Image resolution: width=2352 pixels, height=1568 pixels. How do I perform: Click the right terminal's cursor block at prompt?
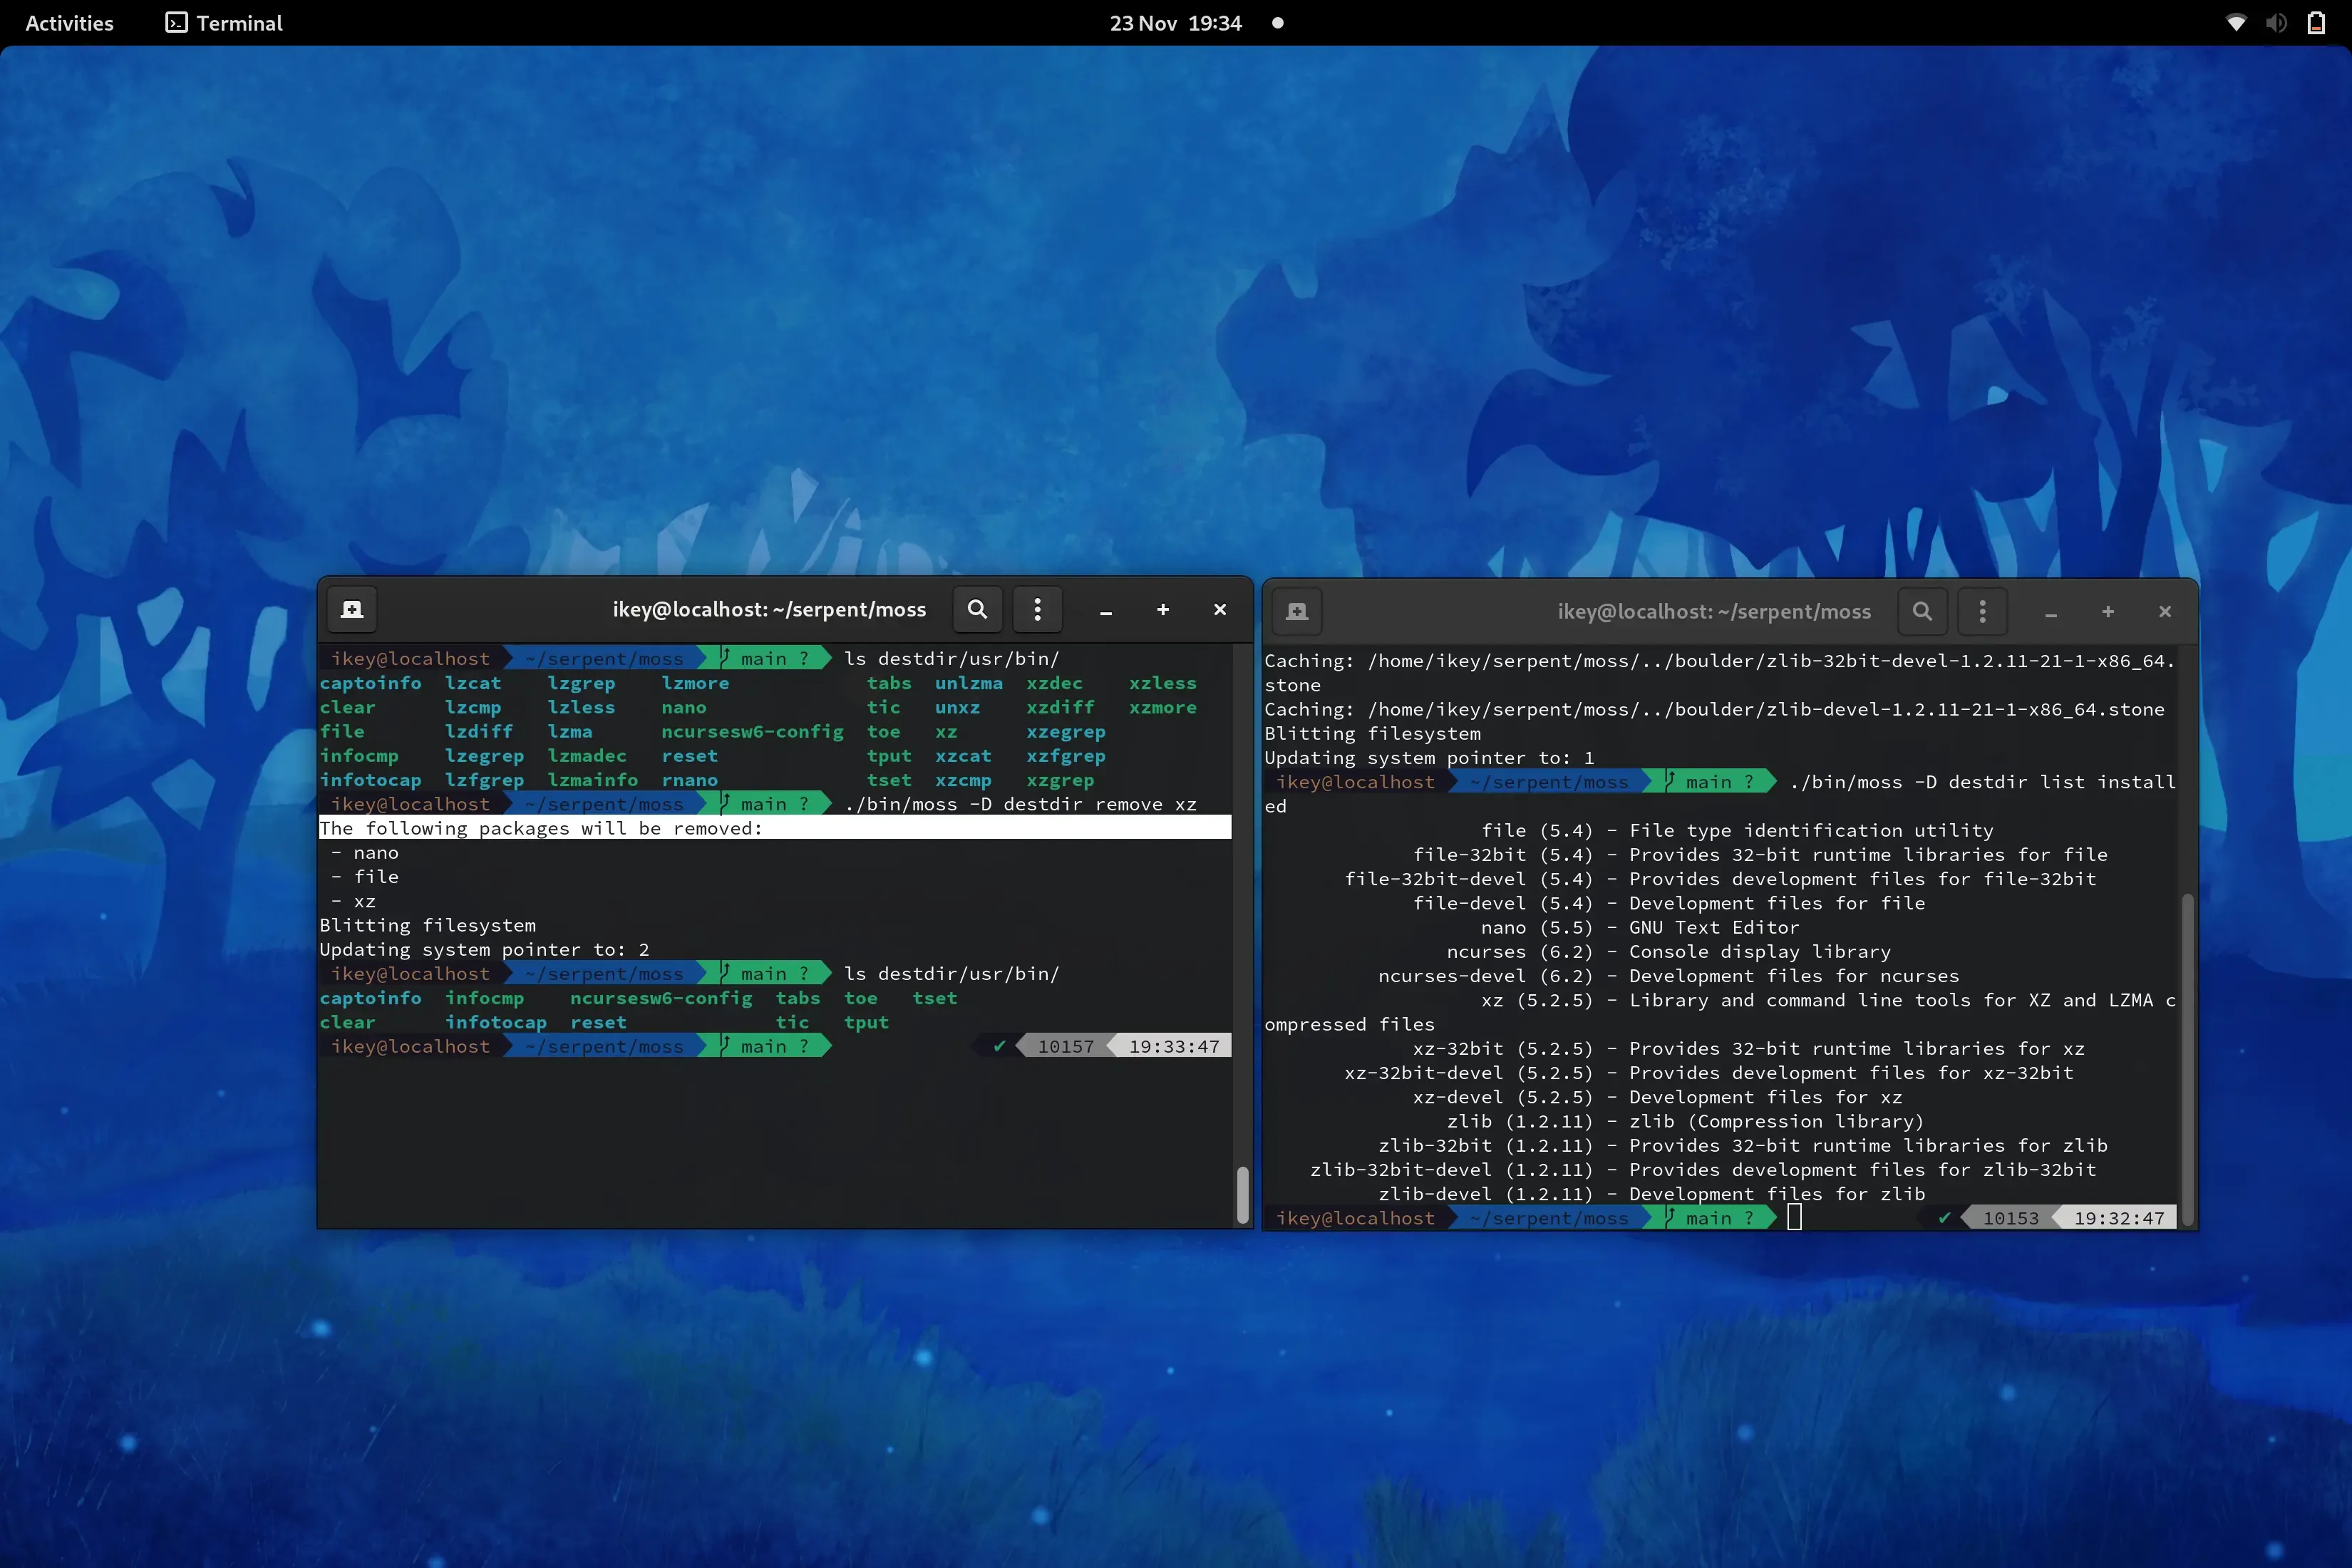tap(1794, 1217)
